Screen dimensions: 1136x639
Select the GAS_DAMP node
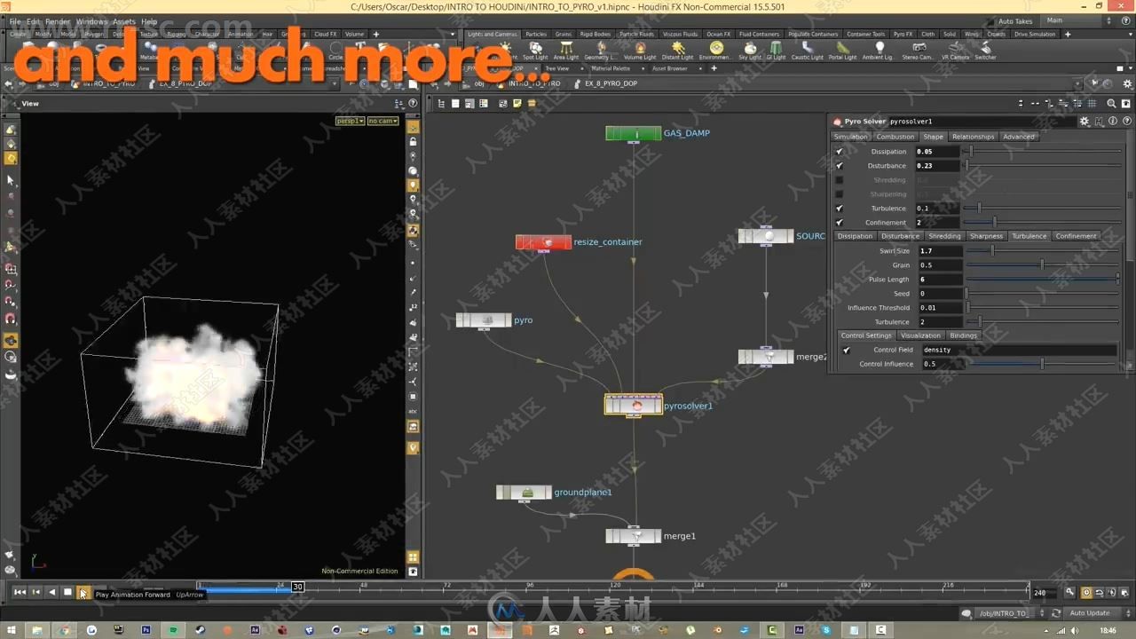[x=634, y=133]
